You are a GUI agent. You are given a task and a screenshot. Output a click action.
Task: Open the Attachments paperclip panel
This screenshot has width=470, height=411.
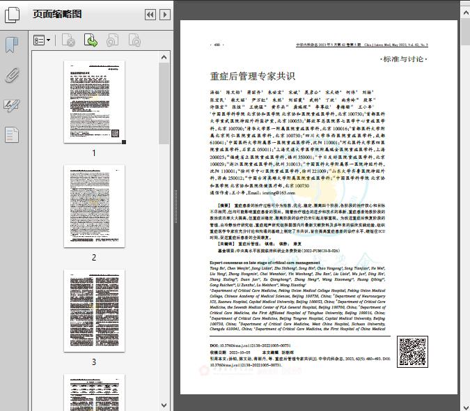pyautogui.click(x=12, y=75)
